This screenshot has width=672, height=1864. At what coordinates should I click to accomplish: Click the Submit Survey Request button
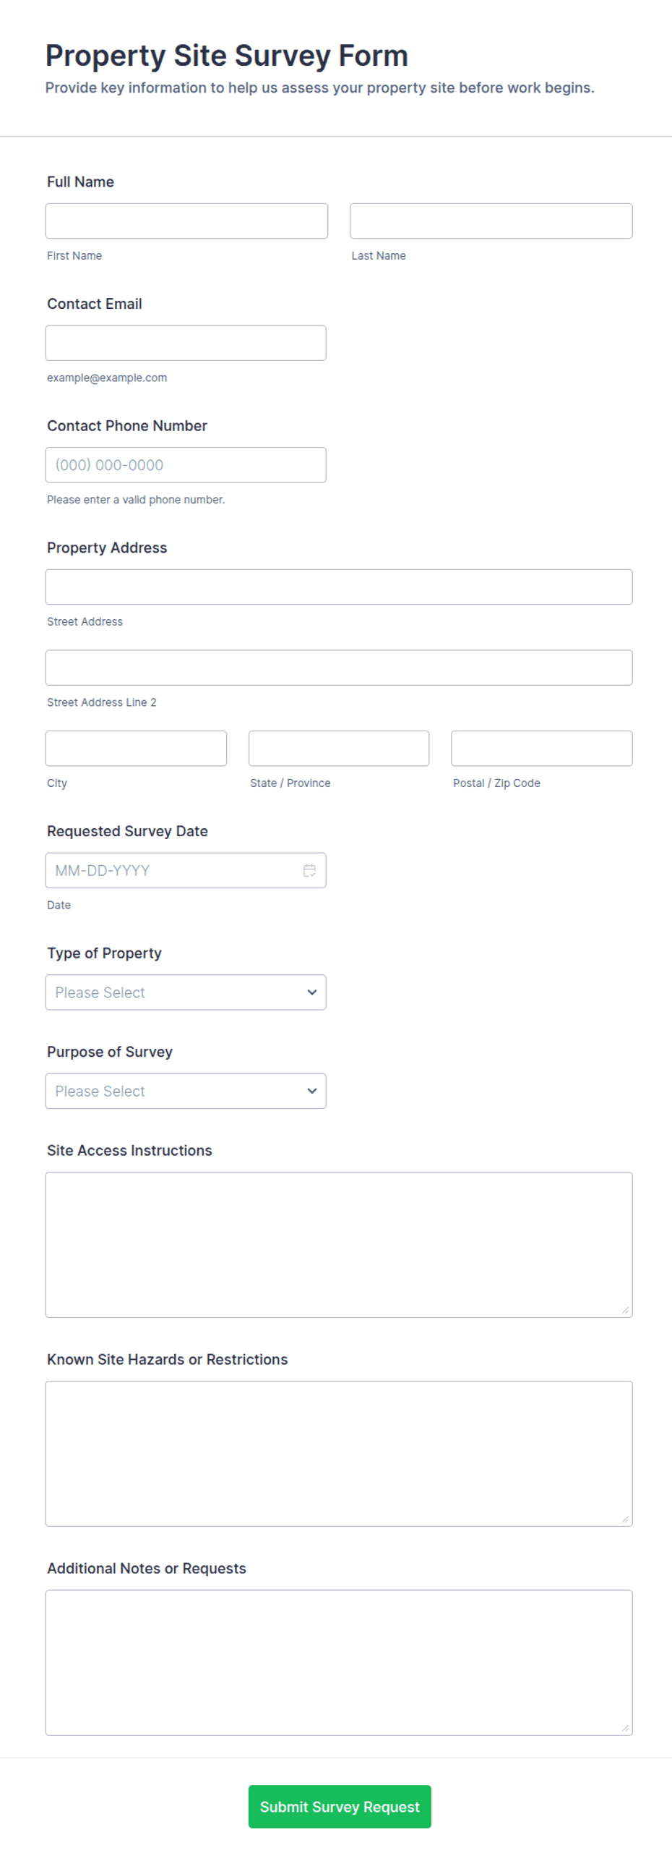tap(340, 1806)
